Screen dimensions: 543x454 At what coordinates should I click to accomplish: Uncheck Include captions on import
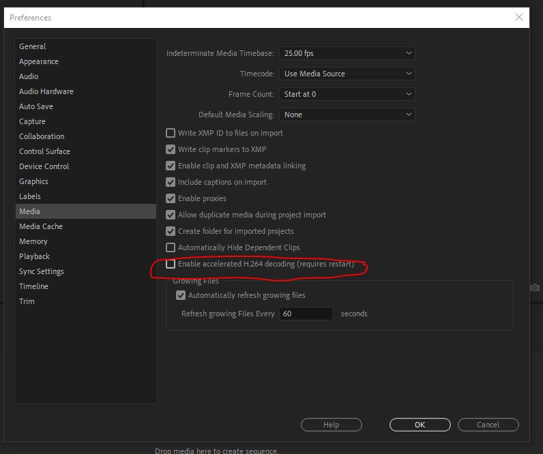pyautogui.click(x=171, y=182)
